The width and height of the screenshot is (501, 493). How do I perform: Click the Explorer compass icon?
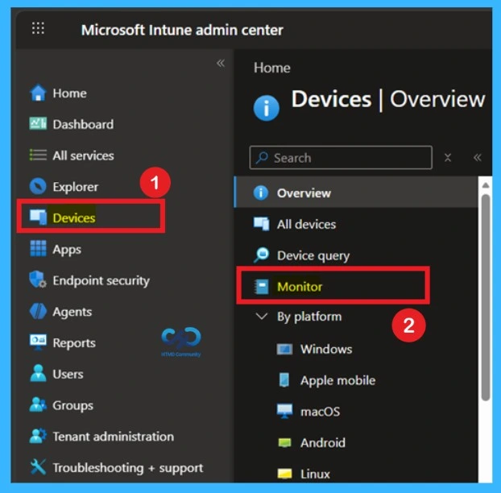(38, 186)
